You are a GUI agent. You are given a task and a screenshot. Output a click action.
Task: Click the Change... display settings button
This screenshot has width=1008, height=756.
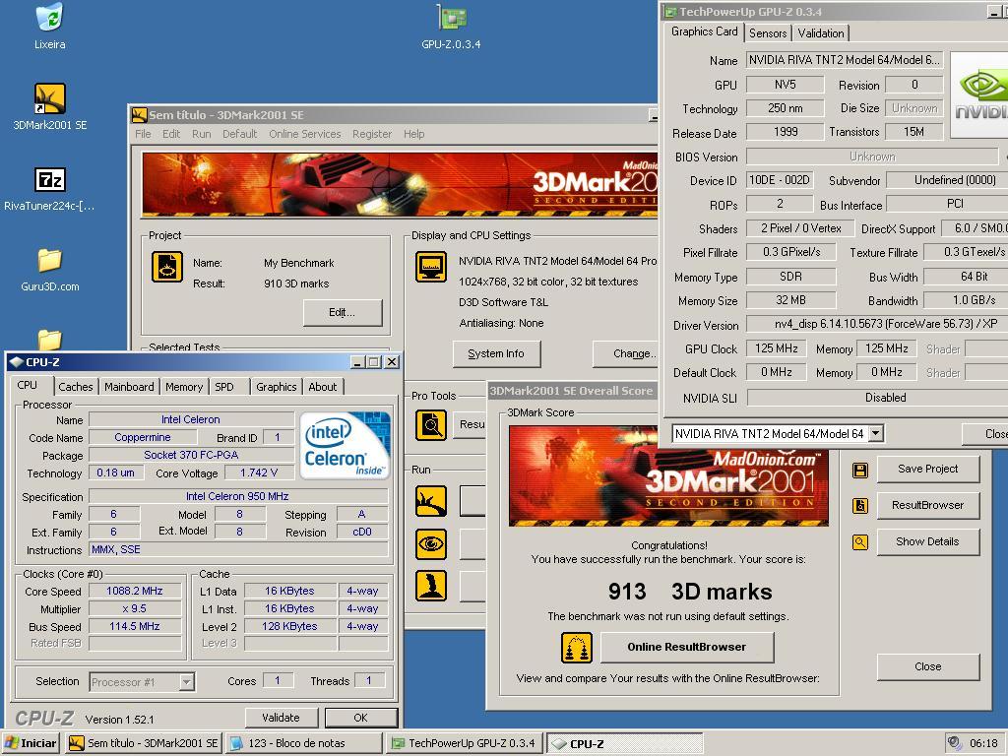(x=626, y=353)
